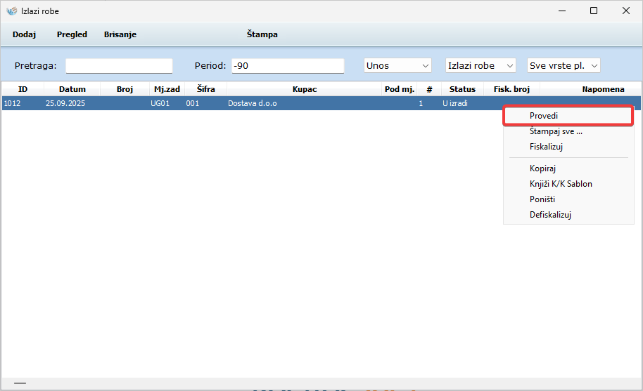This screenshot has width=643, height=391.
Task: Open the Dodaj menu
Action: pyautogui.click(x=24, y=34)
